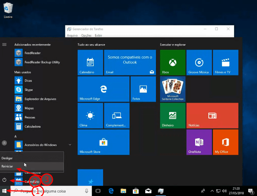Select Reiniciar from power menu
The width and height of the screenshot is (257, 196).
pyautogui.click(x=8, y=166)
